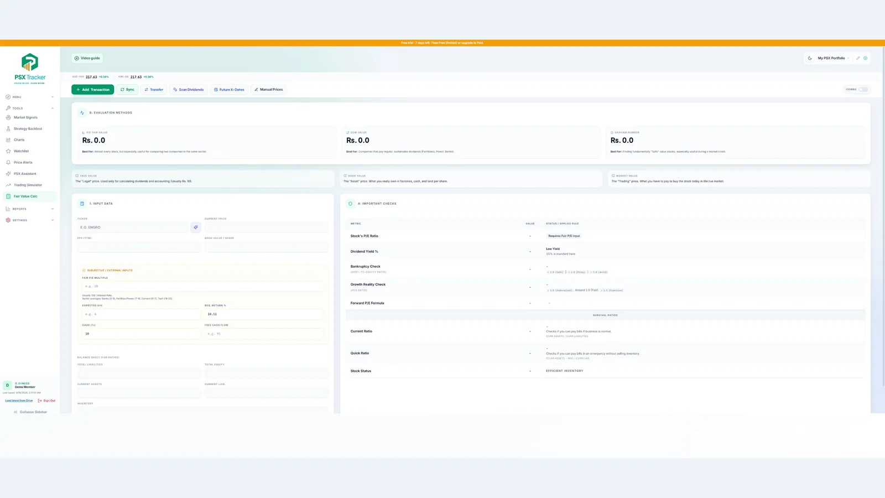Click the trend line icon for Trading Simulator
Viewport: 885px width, 498px height.
point(8,185)
